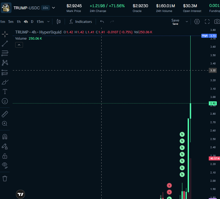
Task: Click the 10x leverage badge
Action: tap(46, 8)
